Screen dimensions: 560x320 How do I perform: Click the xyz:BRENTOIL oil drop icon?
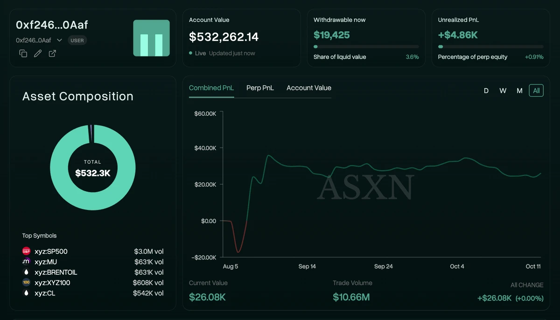[x=26, y=272]
